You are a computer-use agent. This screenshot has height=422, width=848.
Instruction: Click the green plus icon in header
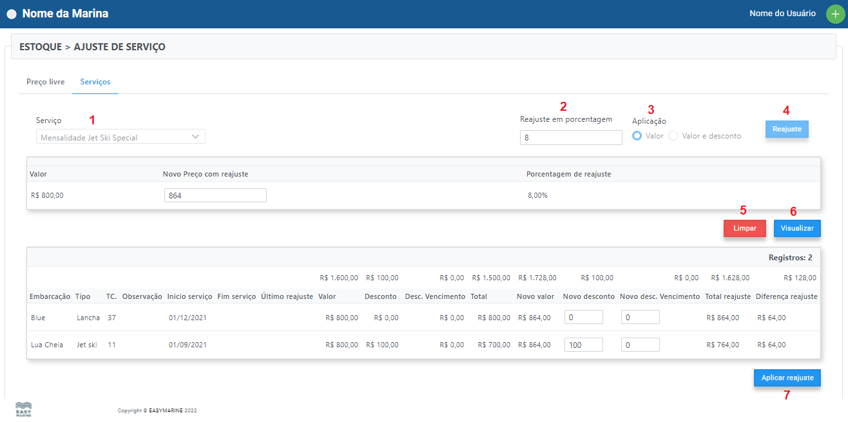(x=835, y=14)
